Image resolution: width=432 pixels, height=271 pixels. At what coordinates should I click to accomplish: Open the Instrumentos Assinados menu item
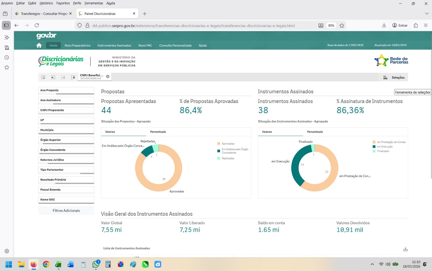click(114, 45)
